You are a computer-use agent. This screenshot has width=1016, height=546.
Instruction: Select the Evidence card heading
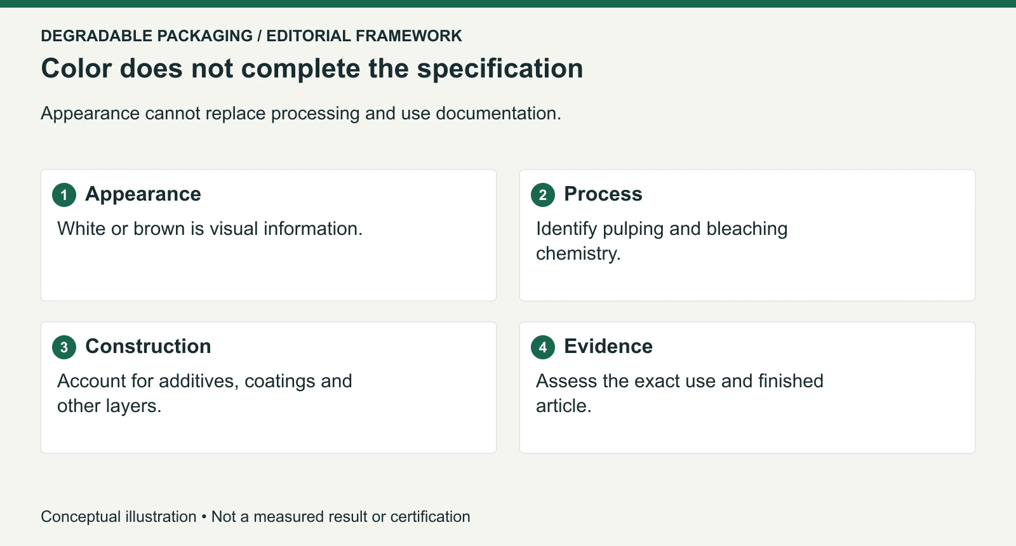coord(608,347)
